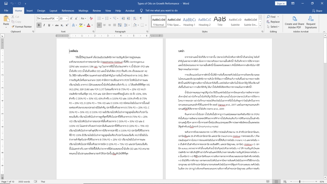Switch to the Review tab

point(96,11)
